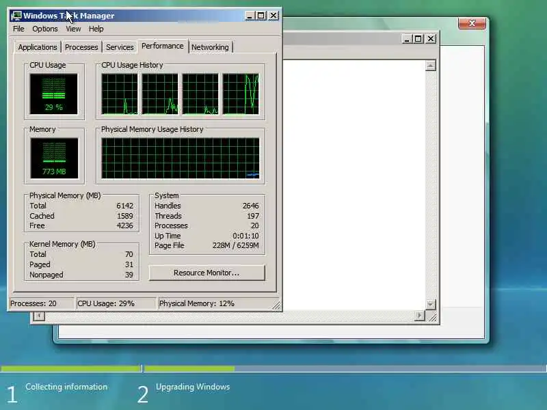
Task: Click the Physical Memory Usage History graph
Action: (181, 159)
